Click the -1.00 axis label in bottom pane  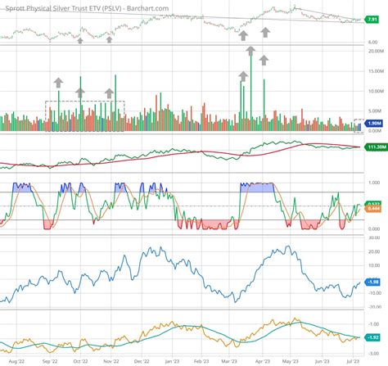tap(373, 324)
